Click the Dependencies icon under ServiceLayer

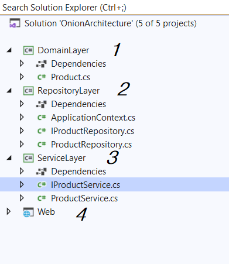point(42,172)
